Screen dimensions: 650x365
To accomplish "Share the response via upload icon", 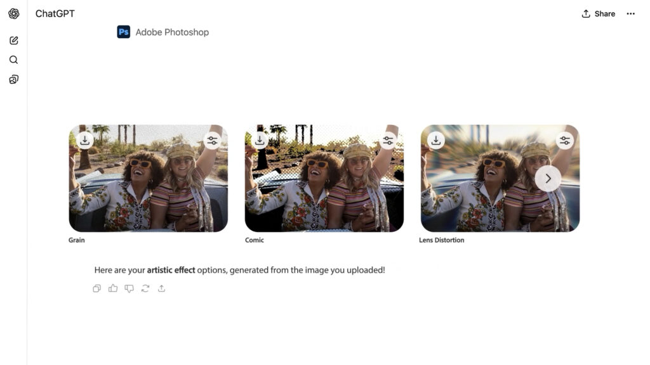I will 161,288.
